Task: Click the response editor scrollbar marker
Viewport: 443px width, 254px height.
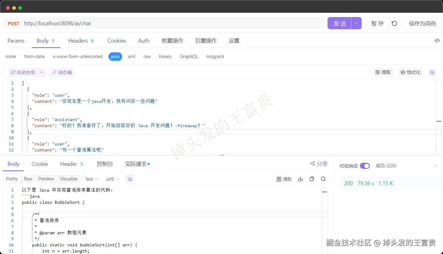Action: point(324,192)
